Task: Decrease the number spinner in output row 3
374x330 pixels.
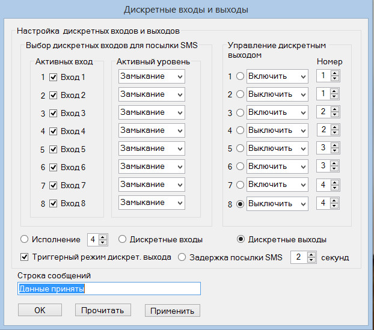Action: pyautogui.click(x=335, y=114)
